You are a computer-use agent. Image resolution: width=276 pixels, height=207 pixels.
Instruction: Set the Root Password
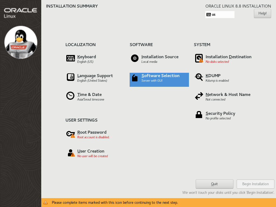pos(92,132)
